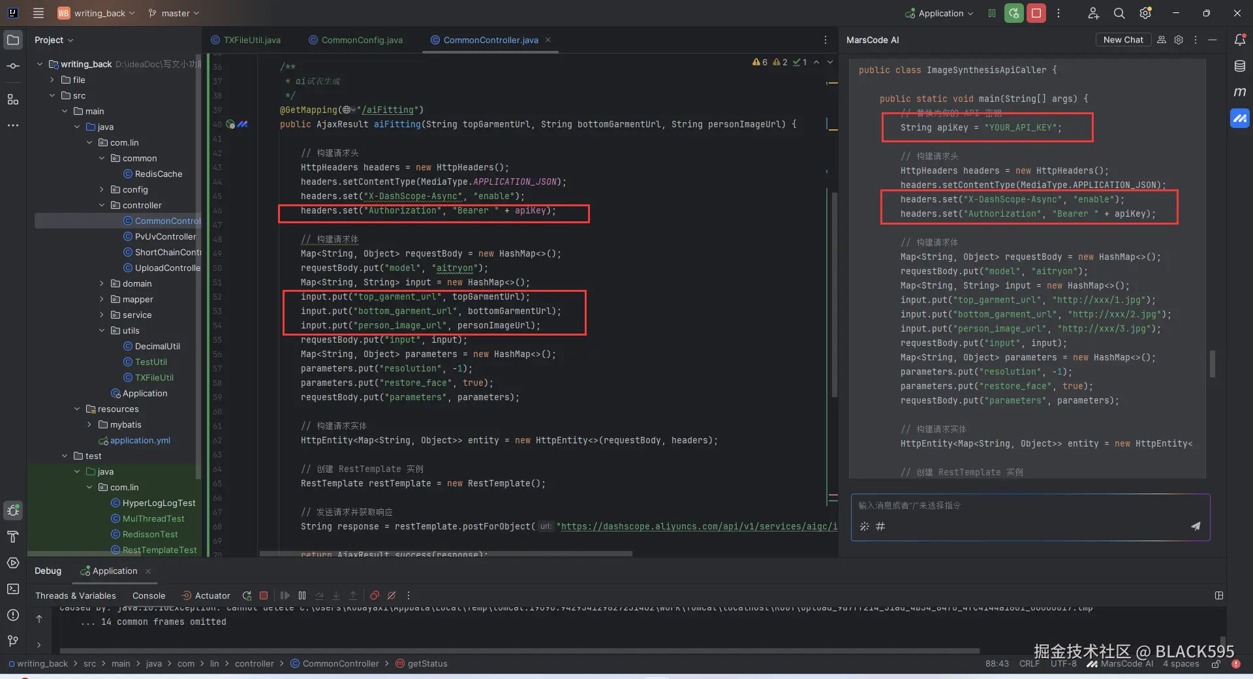Switch to CommonConfig.java tab
Viewport: 1253px width, 679px height.
point(356,40)
